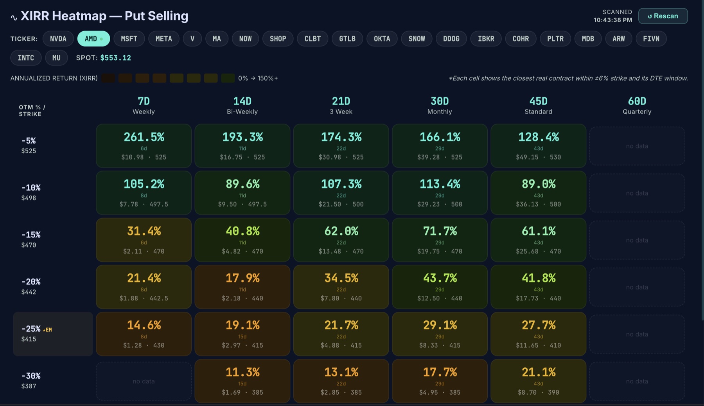Open the MDB ticker chip
This screenshot has width=704, height=406.
588,39
